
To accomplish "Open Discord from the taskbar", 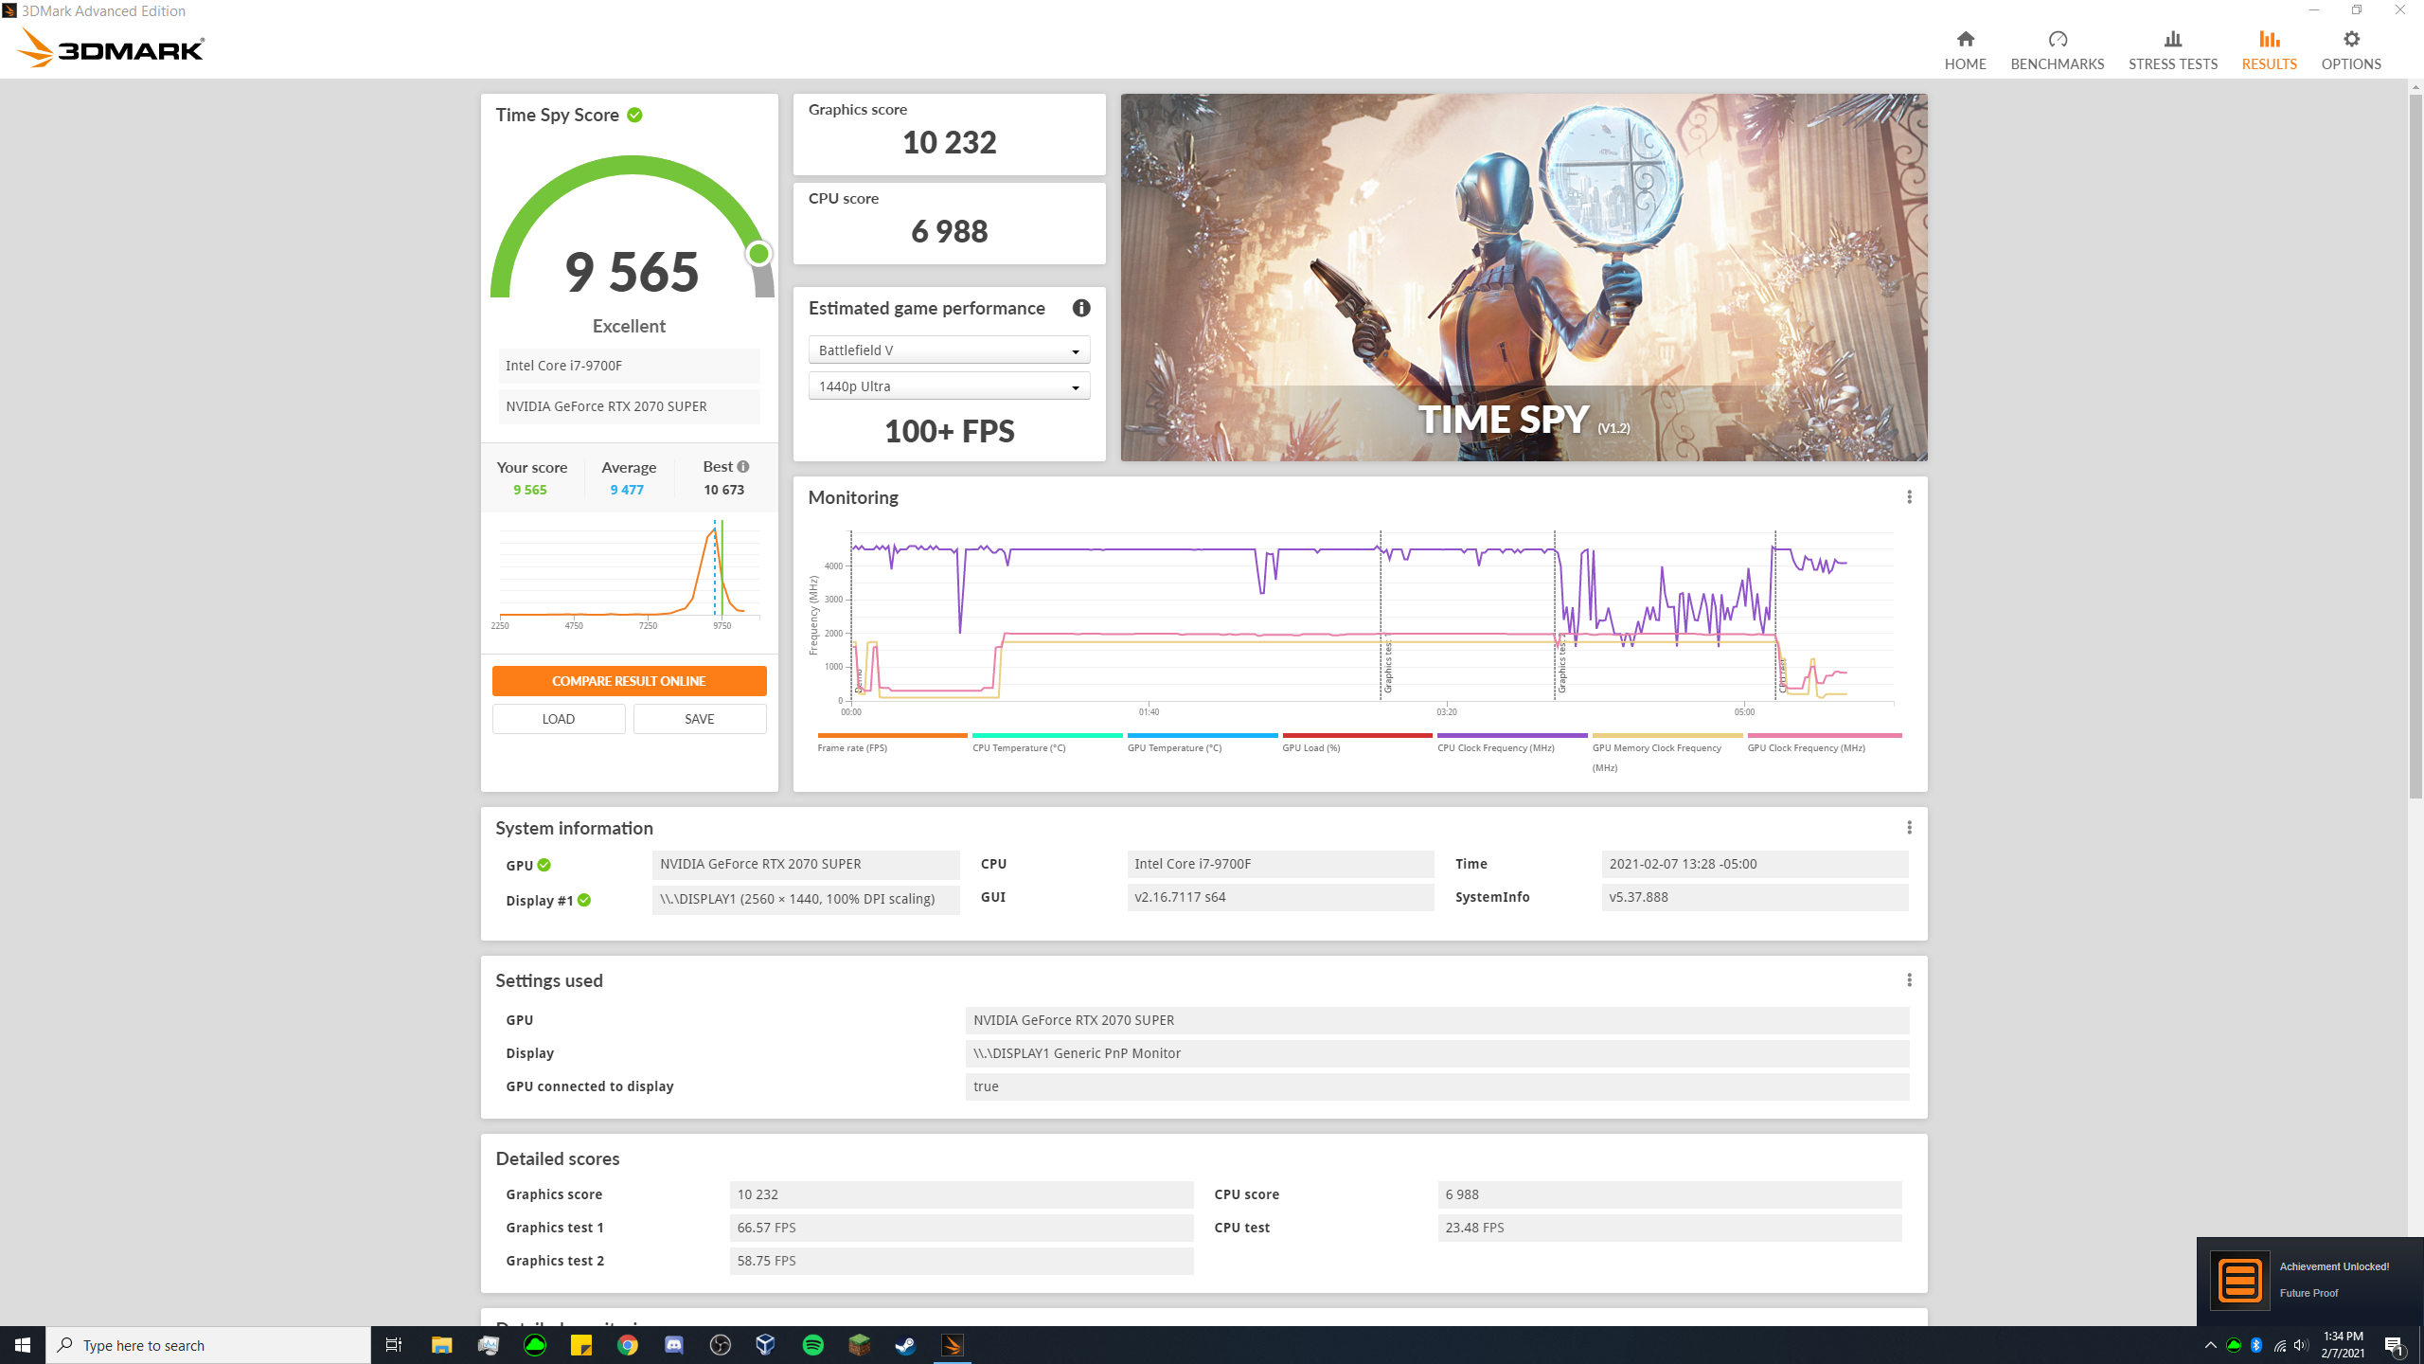I will click(x=673, y=1345).
